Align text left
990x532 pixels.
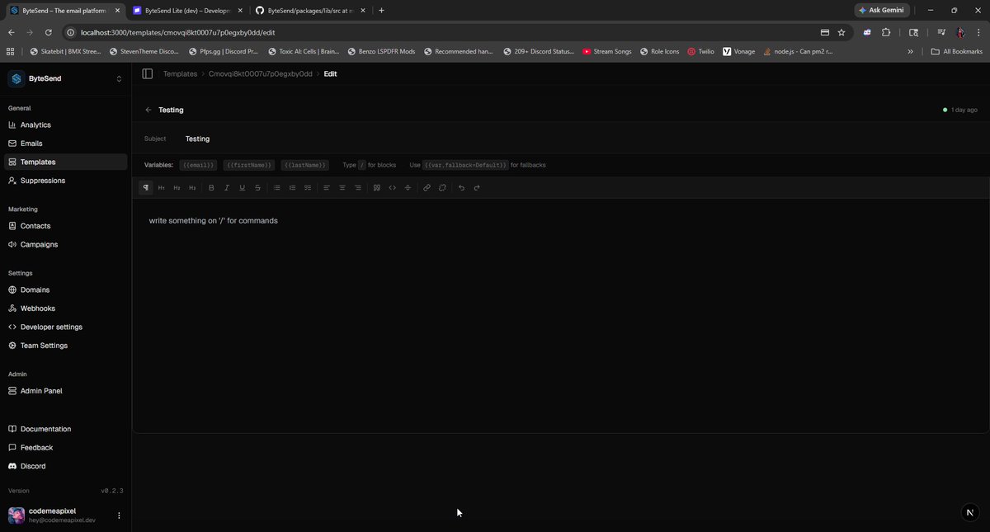coord(327,187)
